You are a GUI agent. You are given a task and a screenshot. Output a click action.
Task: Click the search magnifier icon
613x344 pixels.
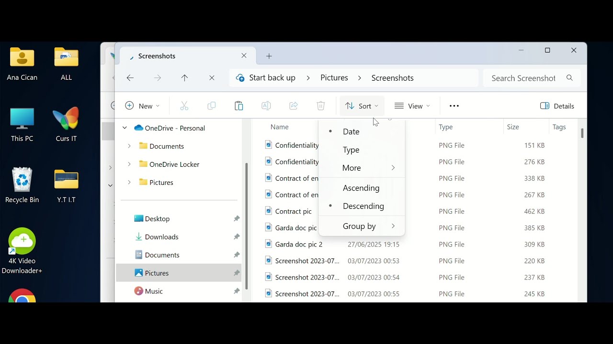point(569,78)
